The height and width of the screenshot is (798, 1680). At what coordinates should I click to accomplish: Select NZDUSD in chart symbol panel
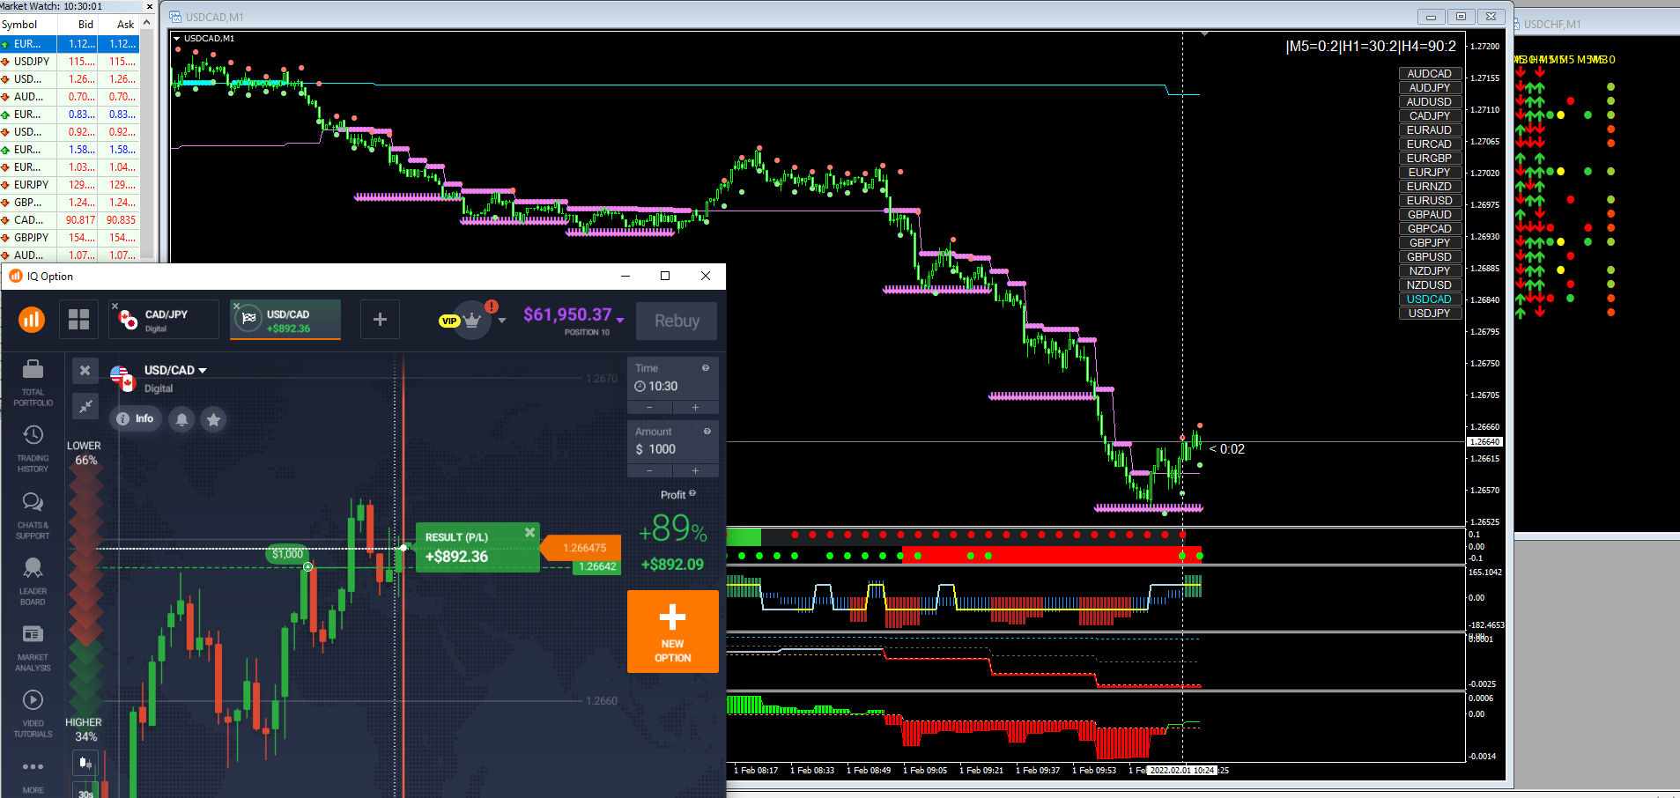click(1430, 285)
